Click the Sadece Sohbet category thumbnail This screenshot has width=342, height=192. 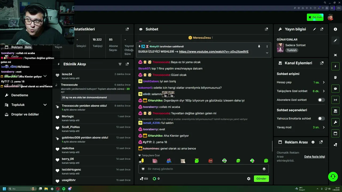coord(280,48)
